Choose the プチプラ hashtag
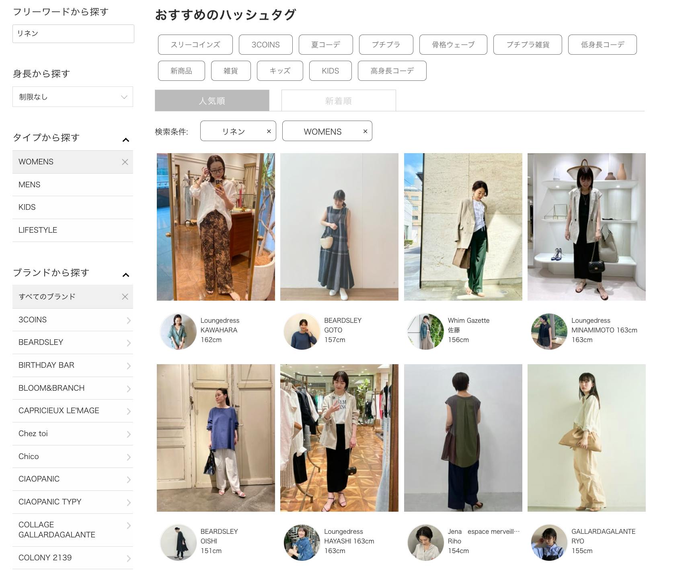The image size is (690, 570). 386,45
